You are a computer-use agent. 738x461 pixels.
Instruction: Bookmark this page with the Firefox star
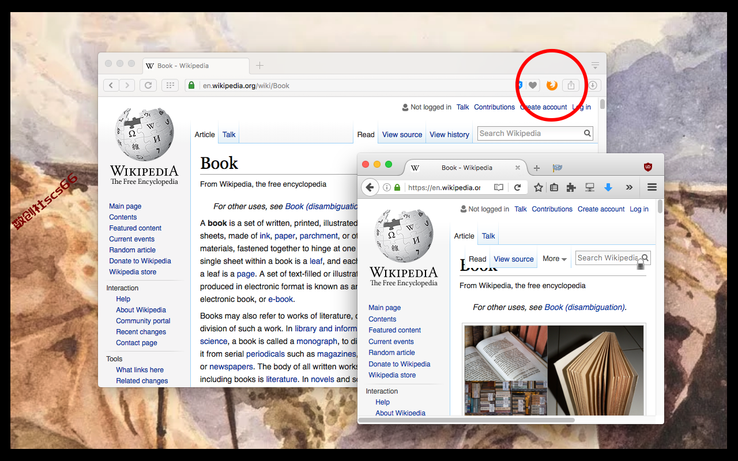[539, 187]
